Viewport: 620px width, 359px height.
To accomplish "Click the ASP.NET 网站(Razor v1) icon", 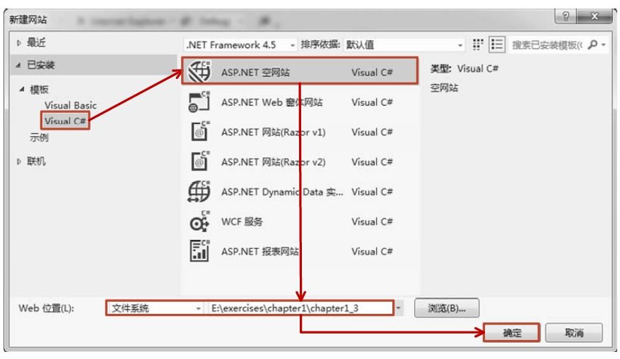I will (x=199, y=132).
